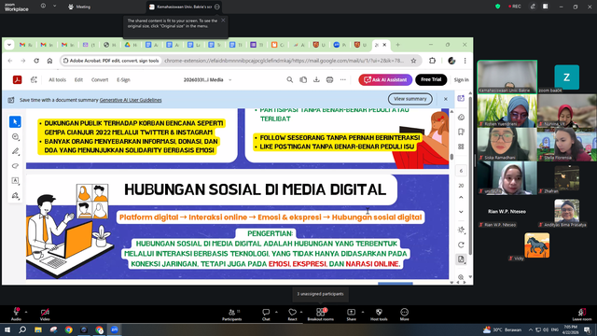The height and width of the screenshot is (336, 597).
Task: Expand the Chat options caret
Action: point(276,312)
